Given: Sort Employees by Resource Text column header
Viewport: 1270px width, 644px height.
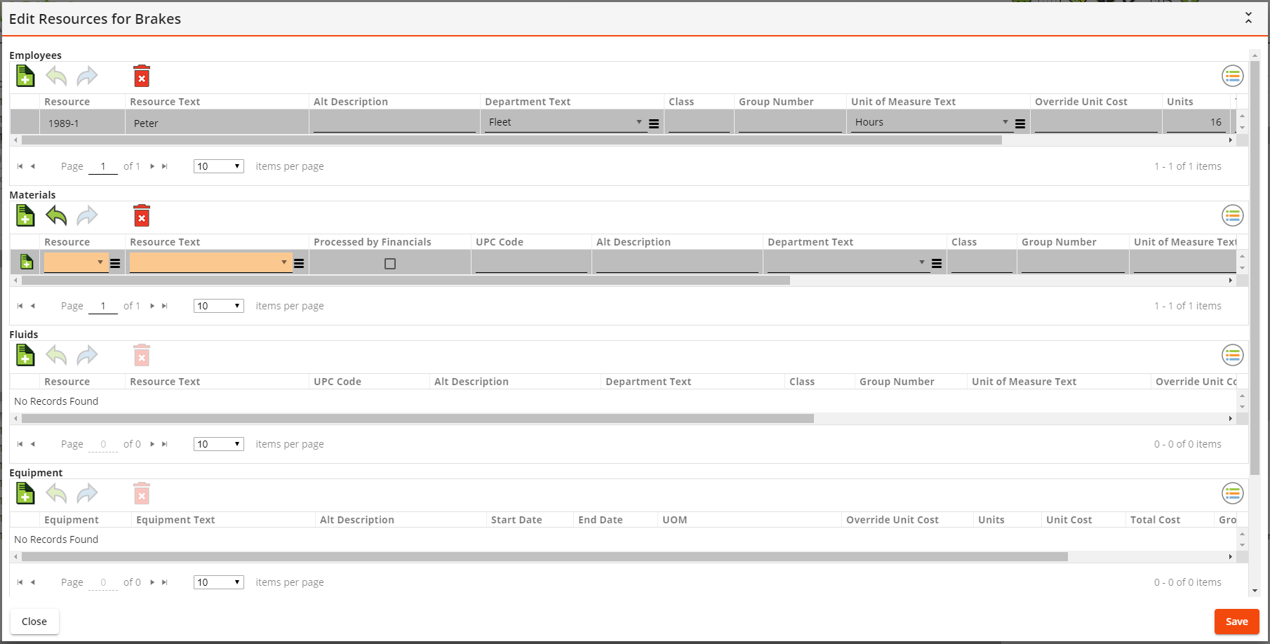Looking at the screenshot, I should (x=165, y=102).
